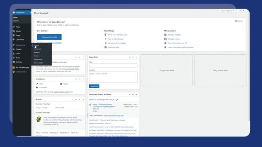Open Manage menus link
This screenshot has width=262, height=147.
point(174,39)
